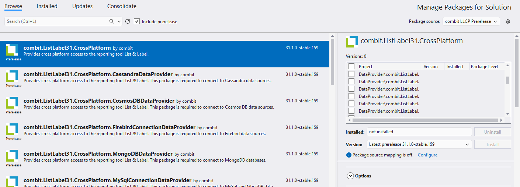Click the package source mapping info icon
The image size is (520, 187).
(x=349, y=155)
